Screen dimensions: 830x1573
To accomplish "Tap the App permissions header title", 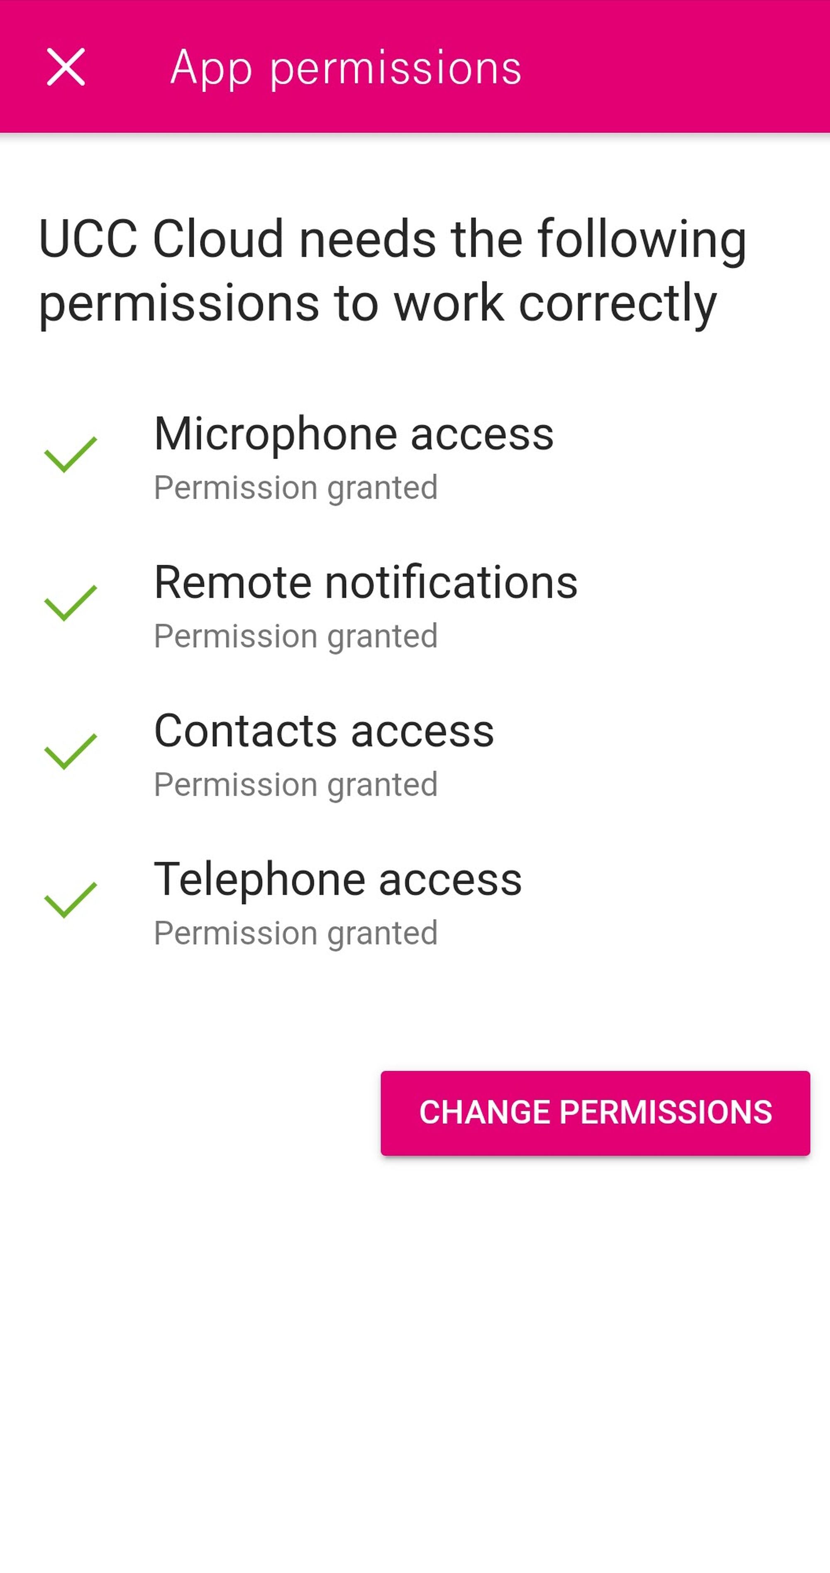I will [x=345, y=67].
